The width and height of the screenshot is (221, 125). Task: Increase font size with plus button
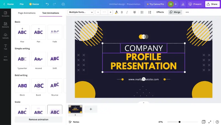click(x=110, y=12)
